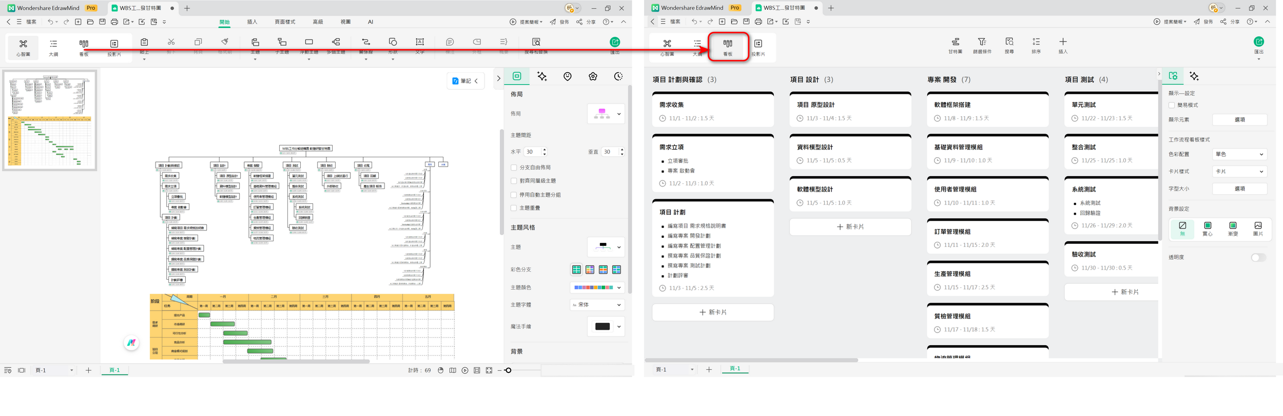Open color scheme dropdown in right window

click(x=1239, y=154)
